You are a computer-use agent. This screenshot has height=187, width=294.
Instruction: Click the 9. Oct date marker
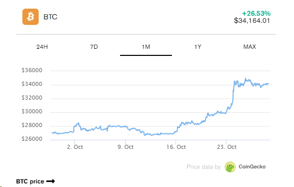tap(126, 147)
